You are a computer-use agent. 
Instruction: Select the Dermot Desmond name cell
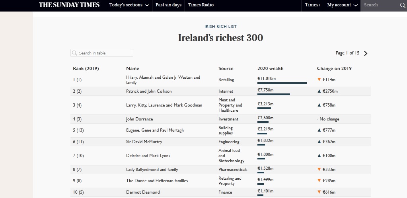click(143, 192)
